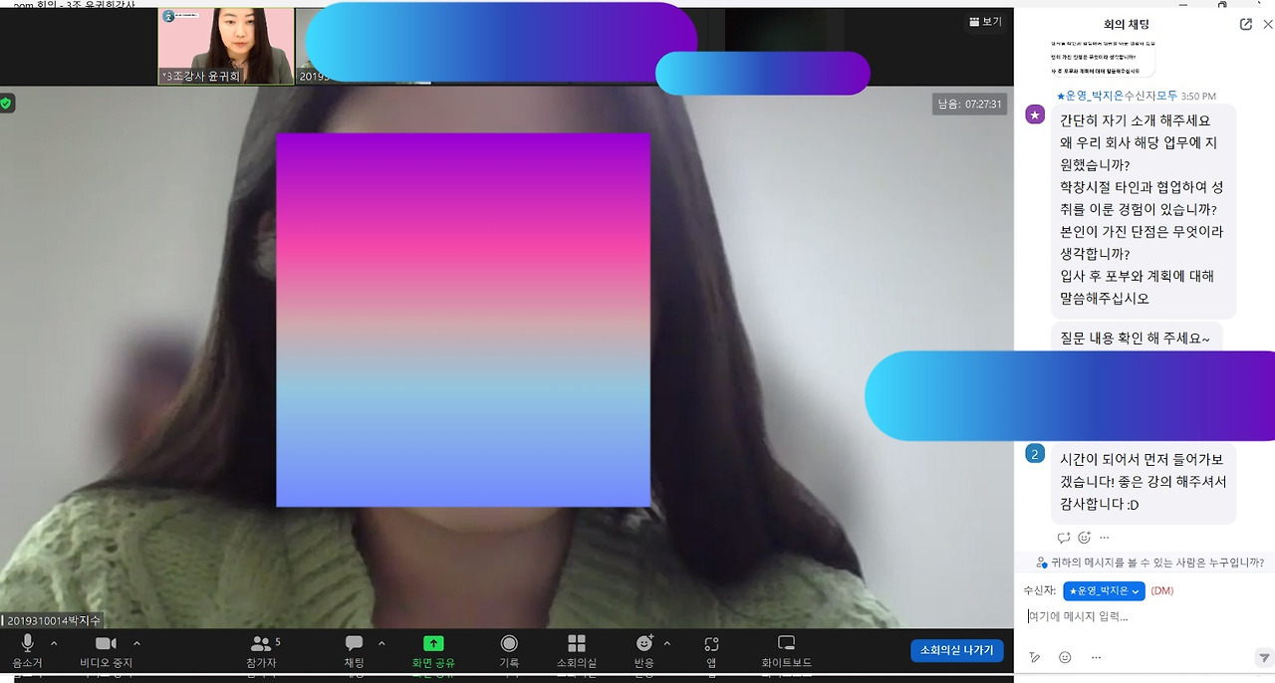Open more compose options in chat

pos(1096,657)
